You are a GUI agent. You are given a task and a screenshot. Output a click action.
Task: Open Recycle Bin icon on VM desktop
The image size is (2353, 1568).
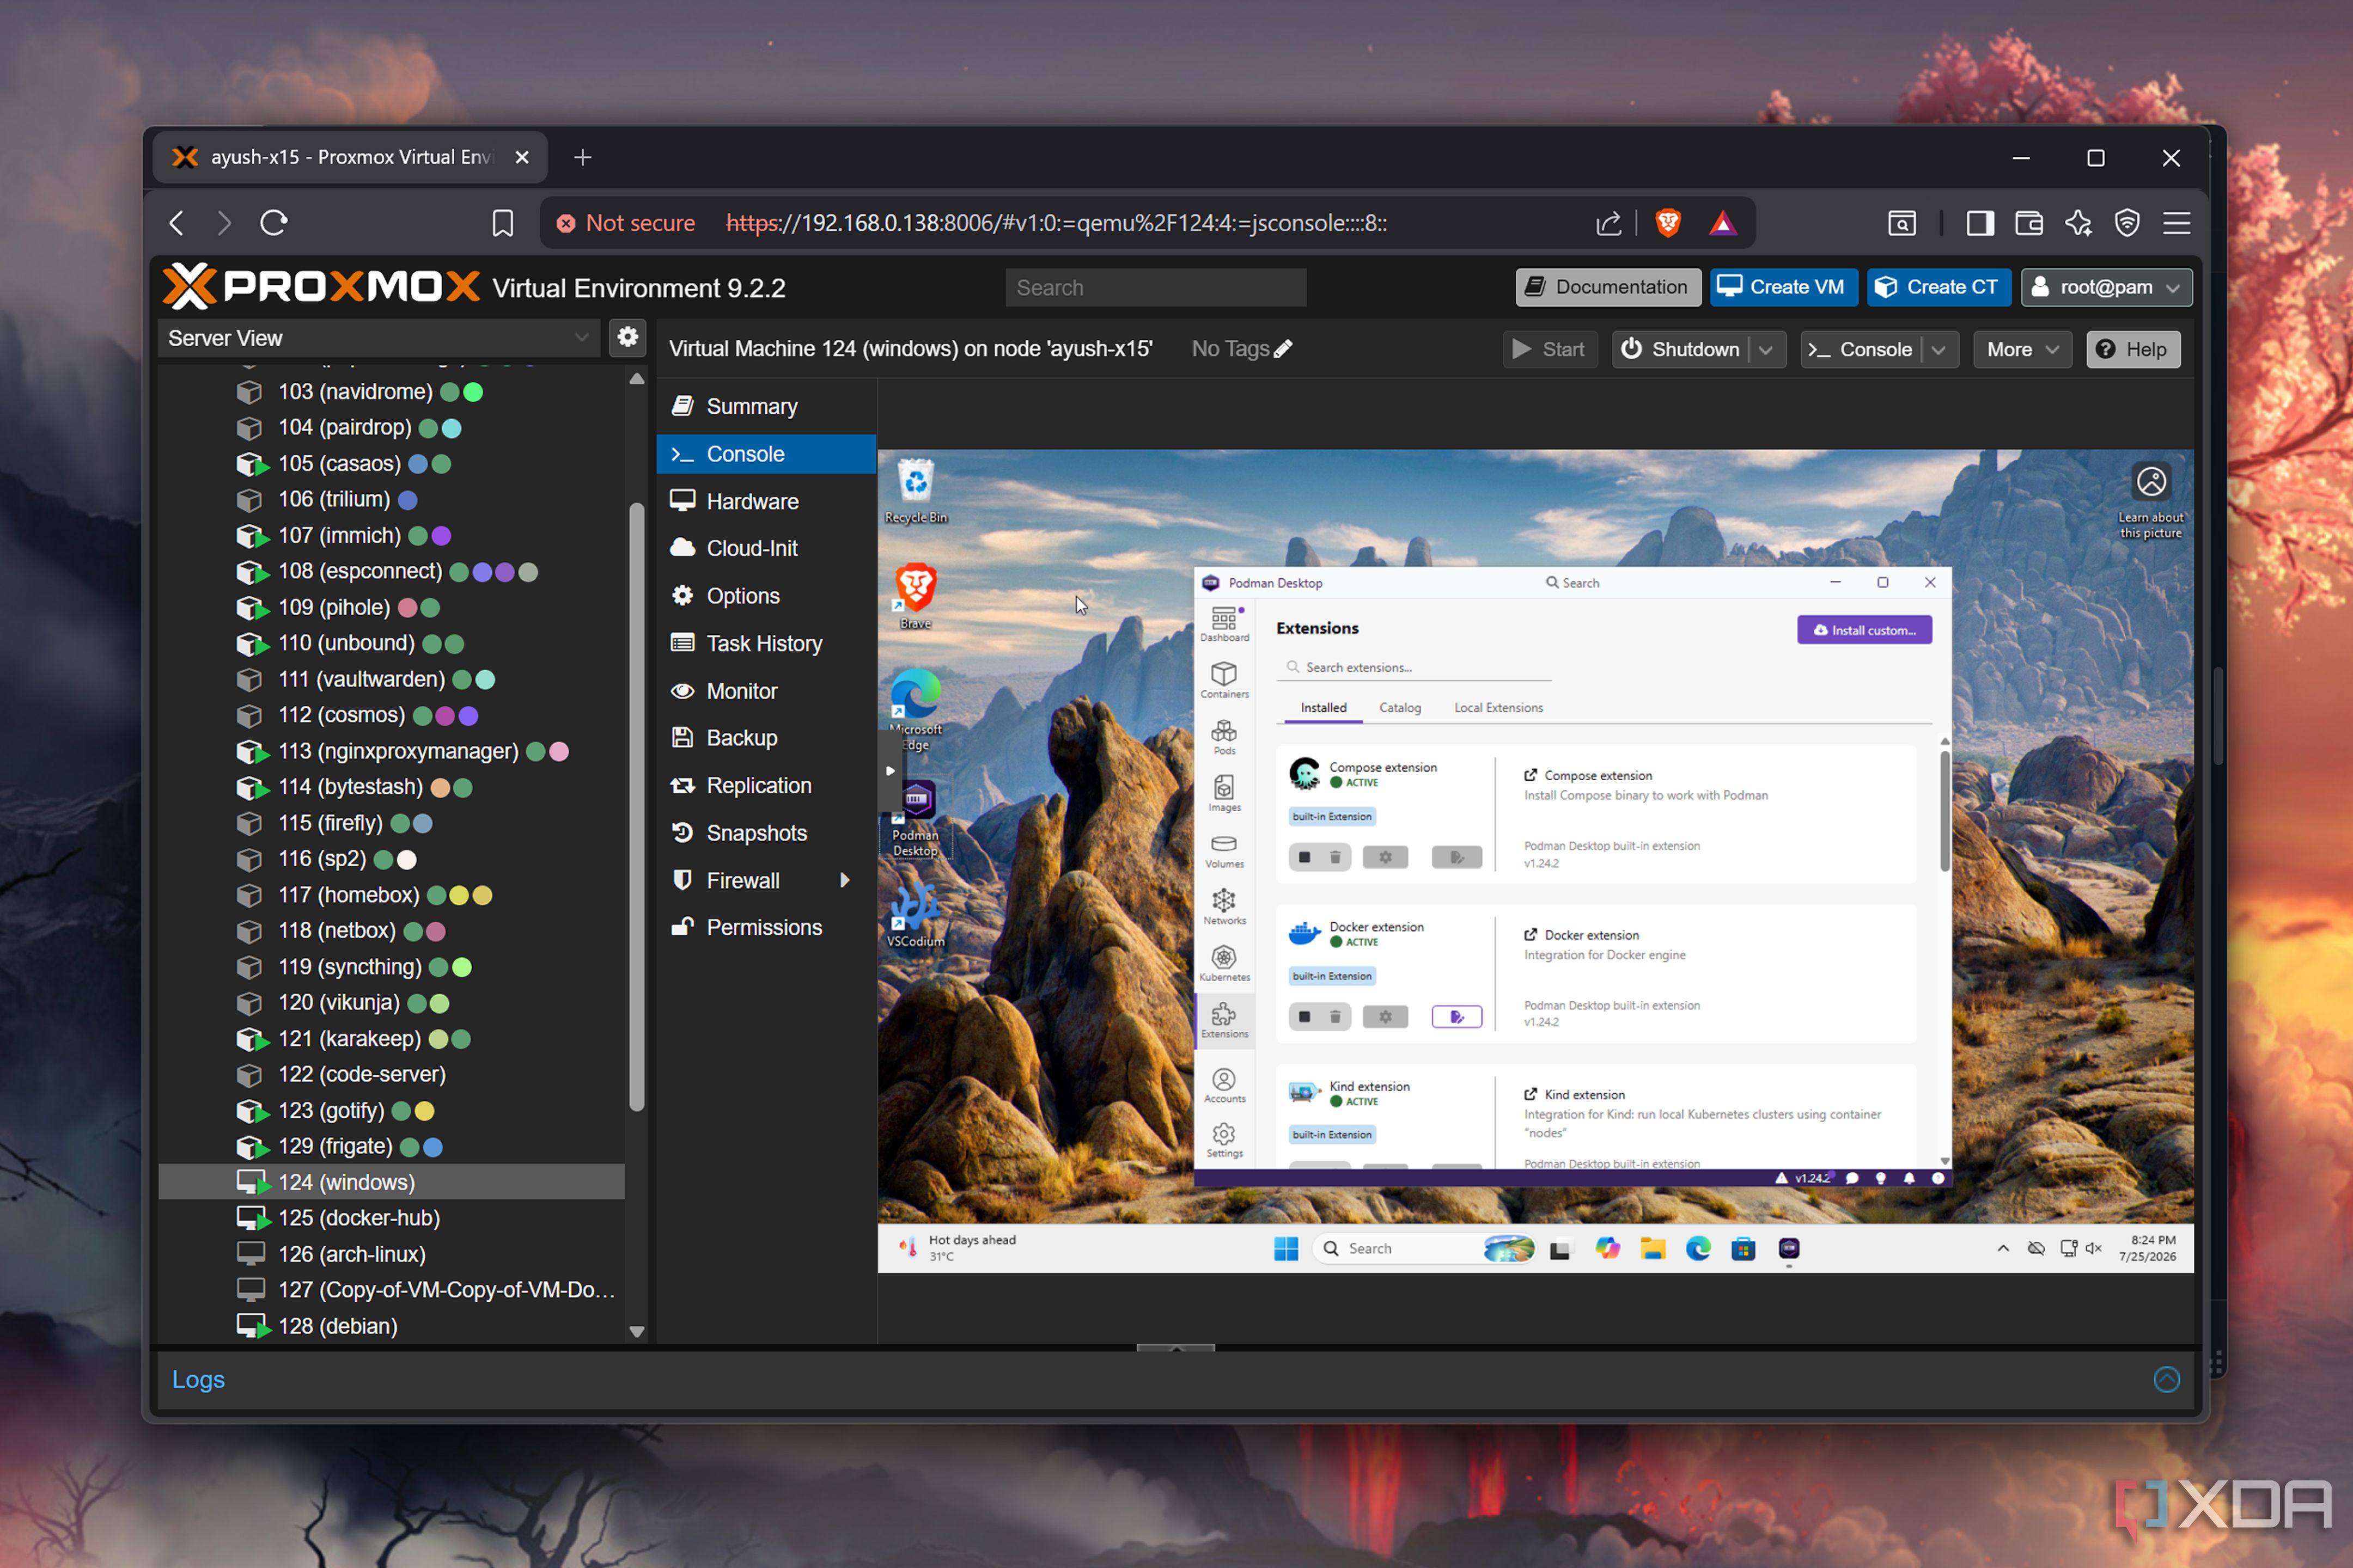click(x=916, y=491)
